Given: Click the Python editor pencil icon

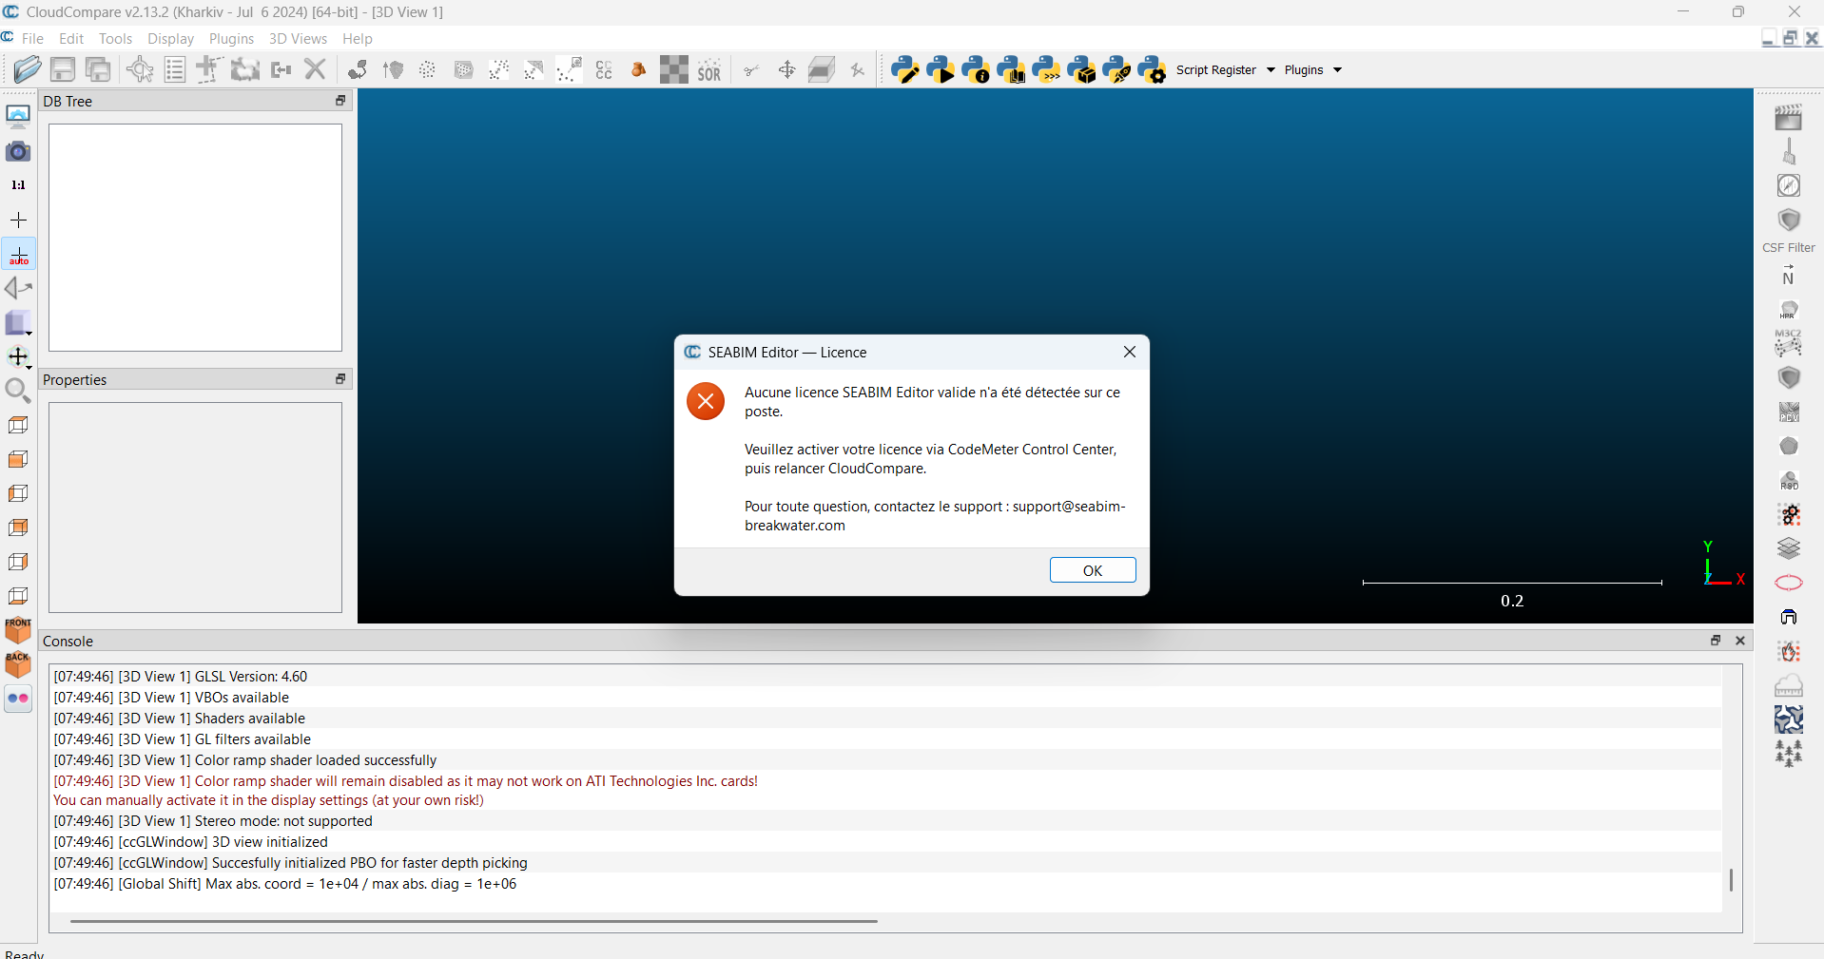Looking at the screenshot, I should point(904,69).
